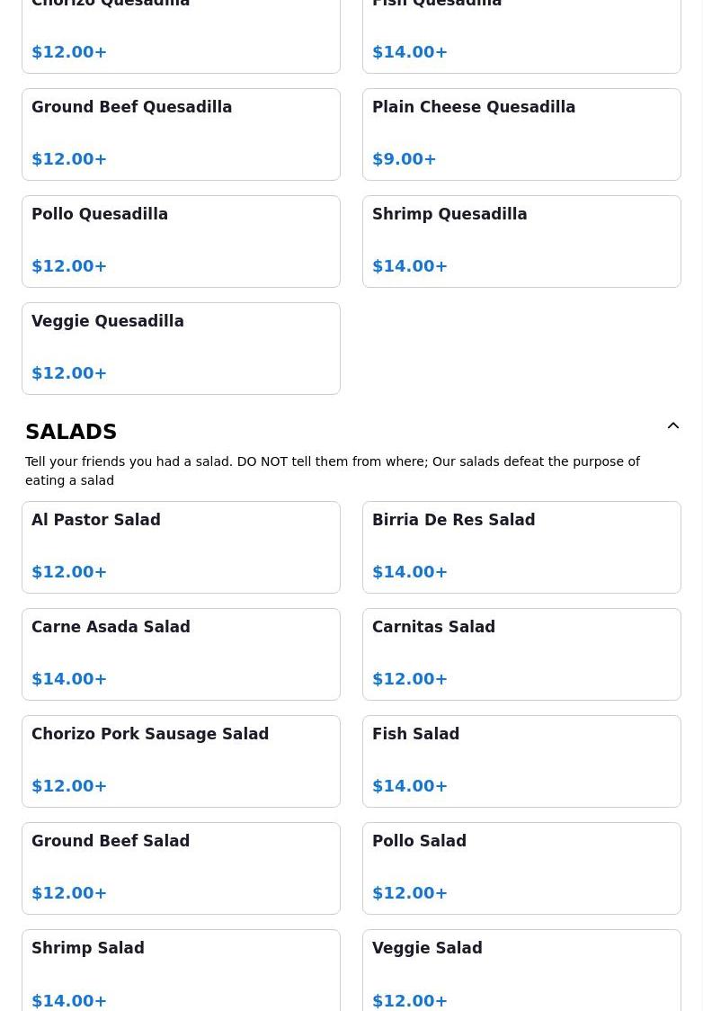
Task: Pick the Birria De Res Salad
Action: click(521, 548)
